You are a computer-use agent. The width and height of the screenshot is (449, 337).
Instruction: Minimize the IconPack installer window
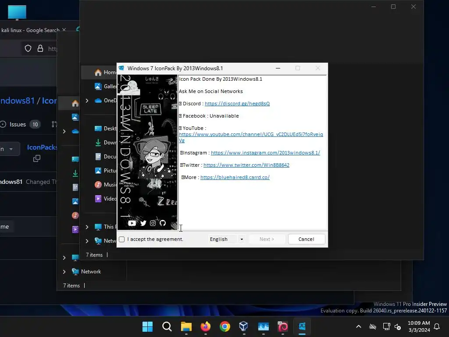[x=278, y=68]
